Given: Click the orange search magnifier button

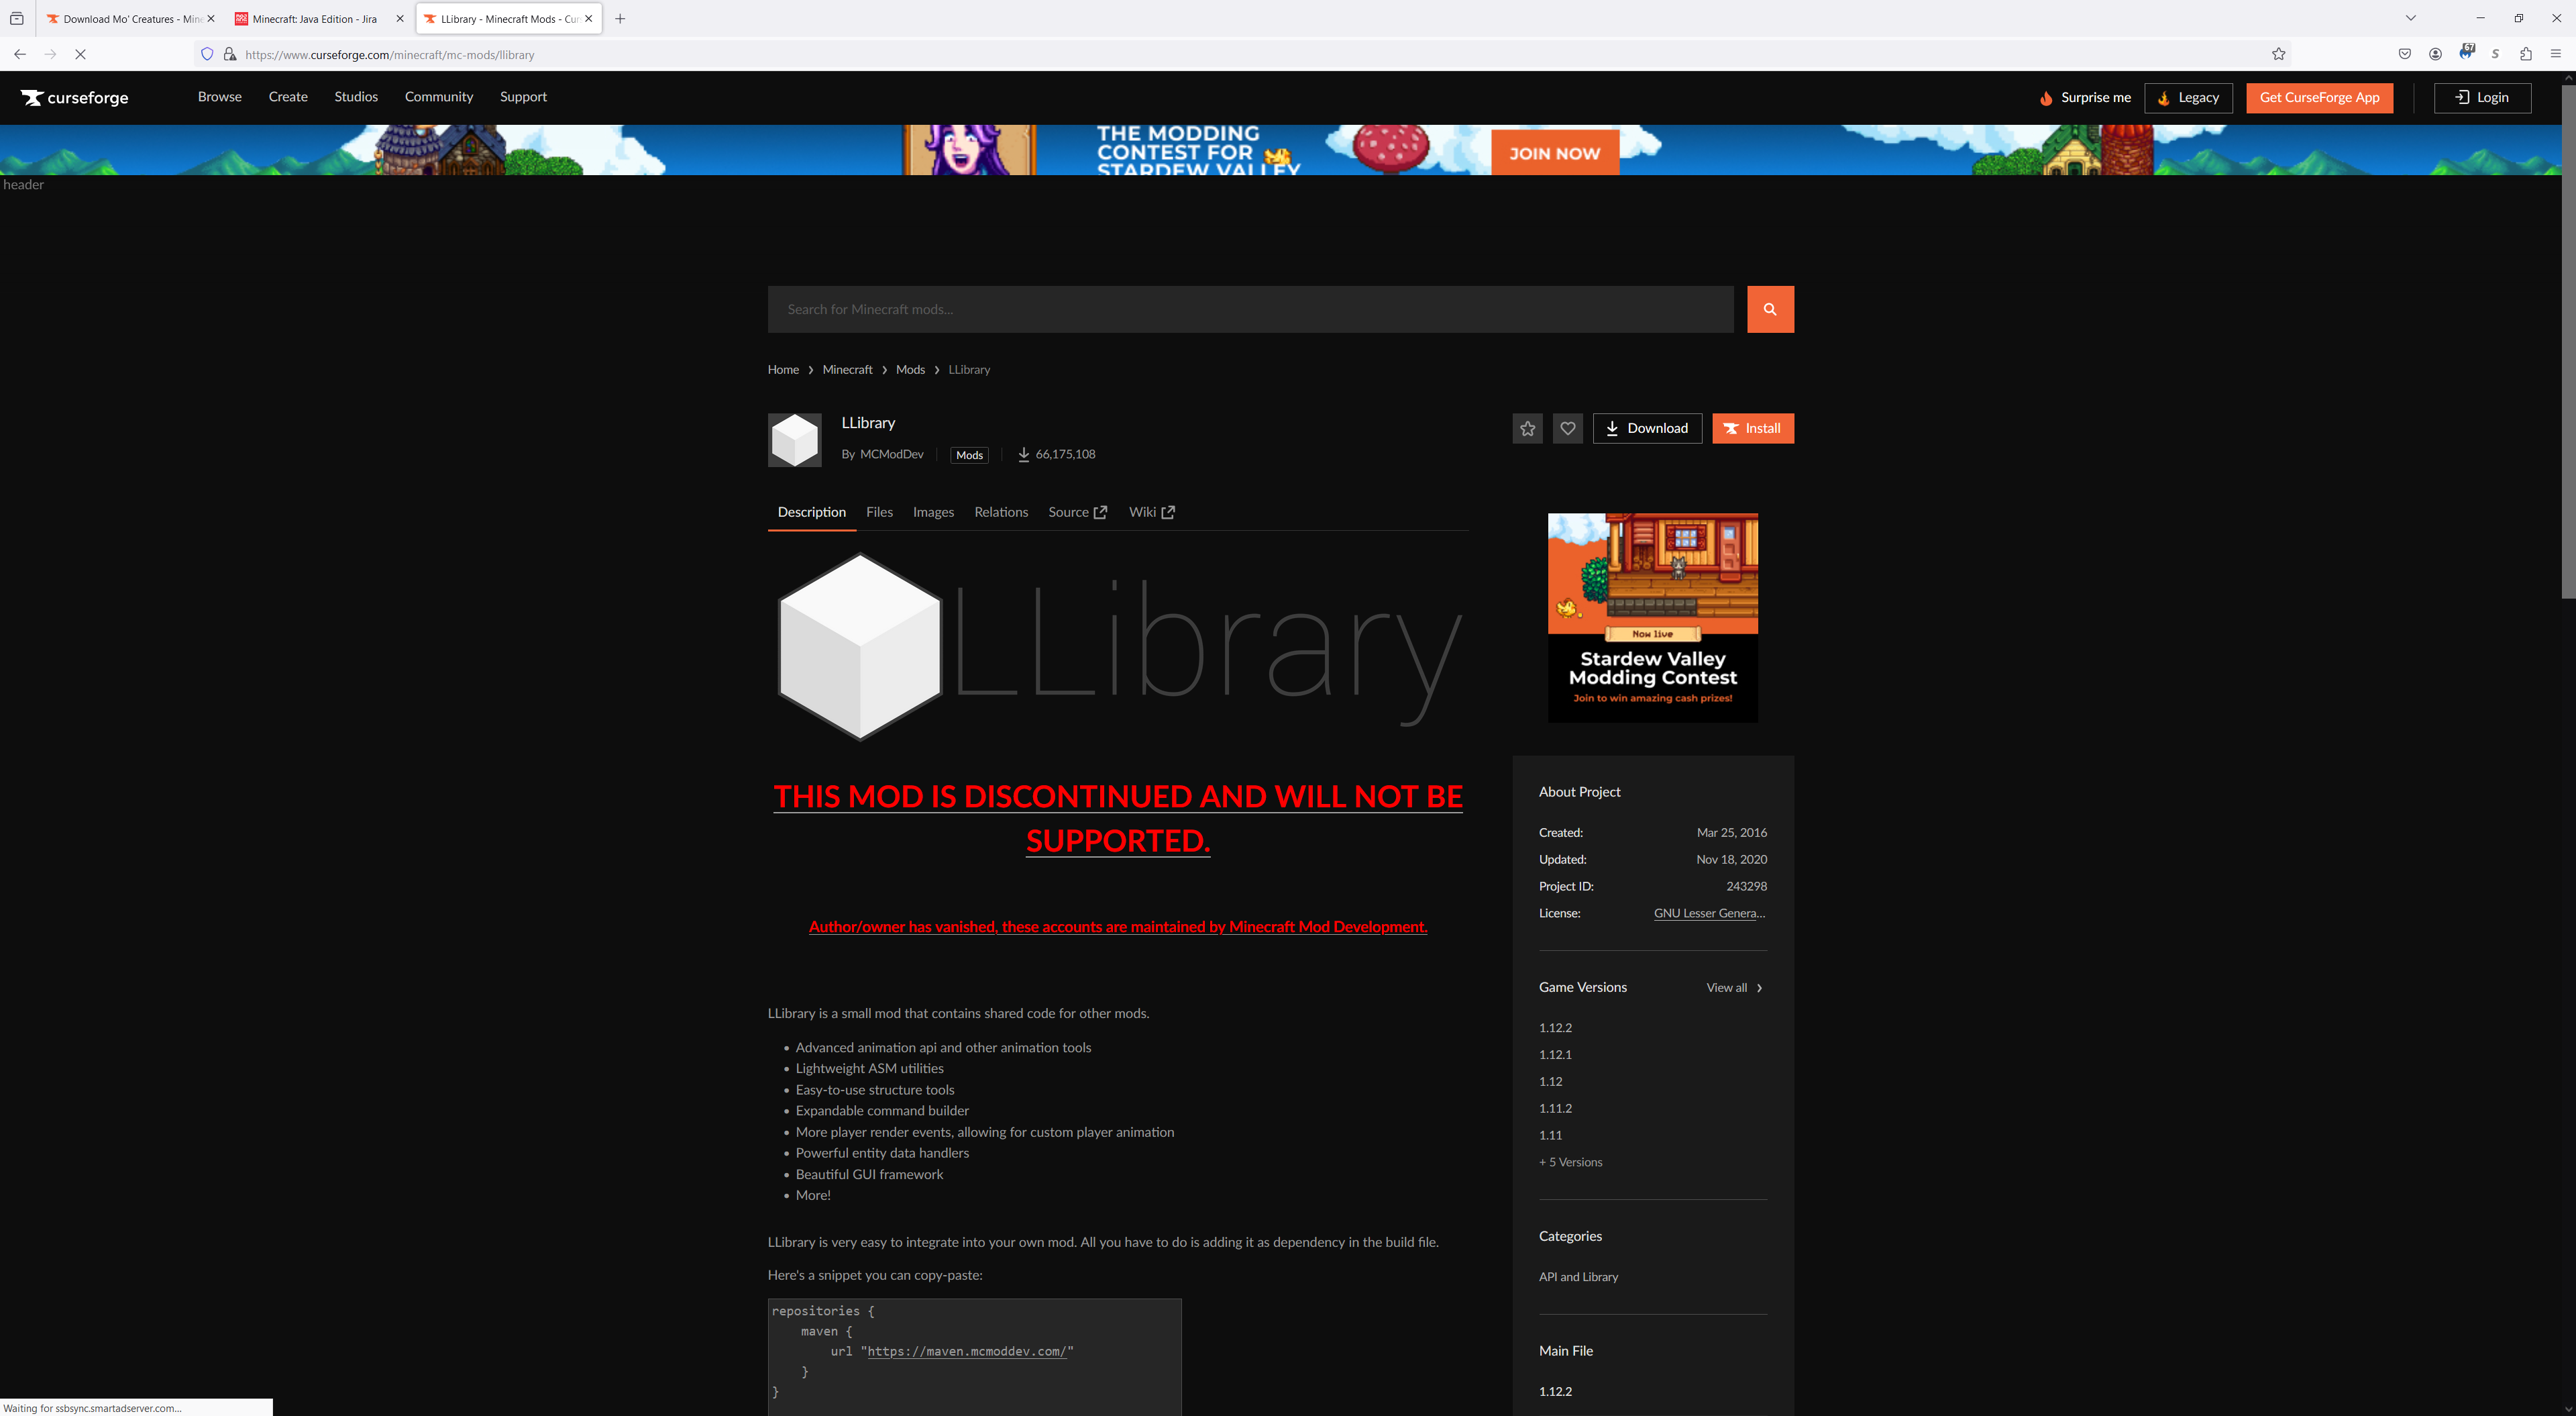Looking at the screenshot, I should click(x=1770, y=309).
